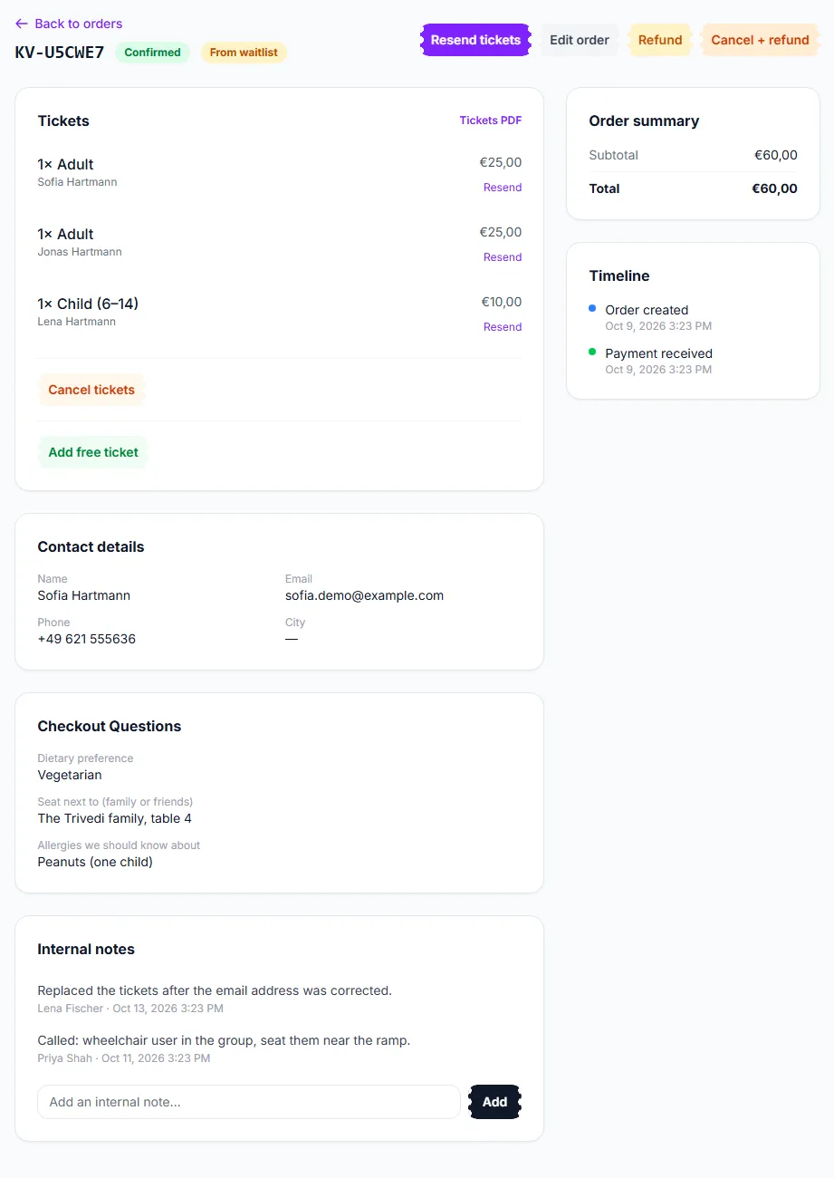This screenshot has width=834, height=1178.
Task: Click the €10,00 child ticket price
Action: [x=502, y=302]
